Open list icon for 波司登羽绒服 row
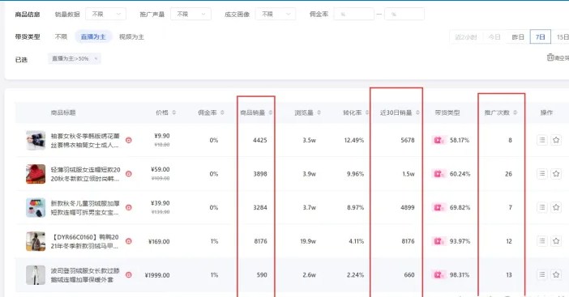Viewport: 569px width, 297px height. point(541,274)
